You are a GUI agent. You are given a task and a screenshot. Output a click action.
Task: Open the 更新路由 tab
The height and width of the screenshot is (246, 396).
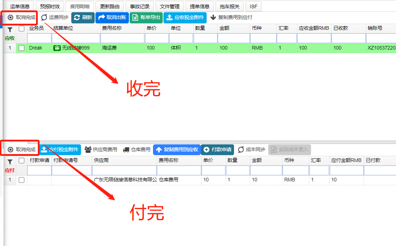click(x=109, y=6)
